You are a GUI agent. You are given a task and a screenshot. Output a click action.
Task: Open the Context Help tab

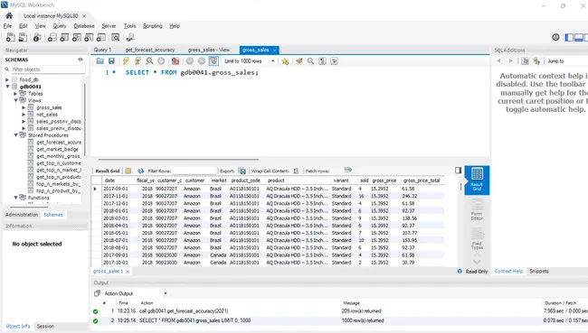(508, 271)
